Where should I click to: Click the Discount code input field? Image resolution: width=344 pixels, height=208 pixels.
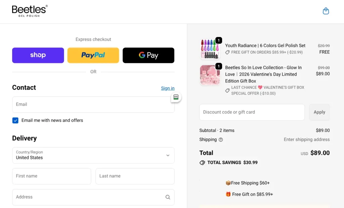pos(251,112)
